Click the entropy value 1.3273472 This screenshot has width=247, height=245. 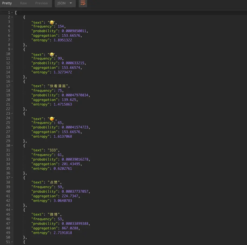point(63,72)
